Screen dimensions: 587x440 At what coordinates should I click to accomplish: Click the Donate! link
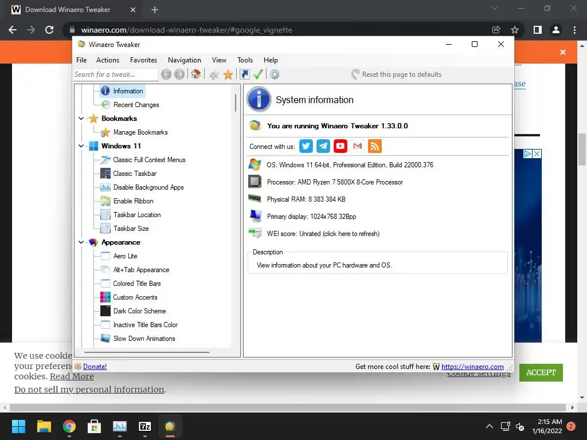(x=95, y=367)
